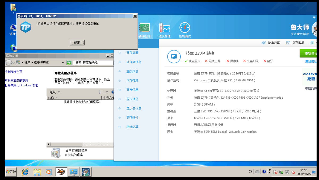The height and width of the screenshot is (180, 319).
Task: Click the control panel taskbar button
Action: (73, 172)
